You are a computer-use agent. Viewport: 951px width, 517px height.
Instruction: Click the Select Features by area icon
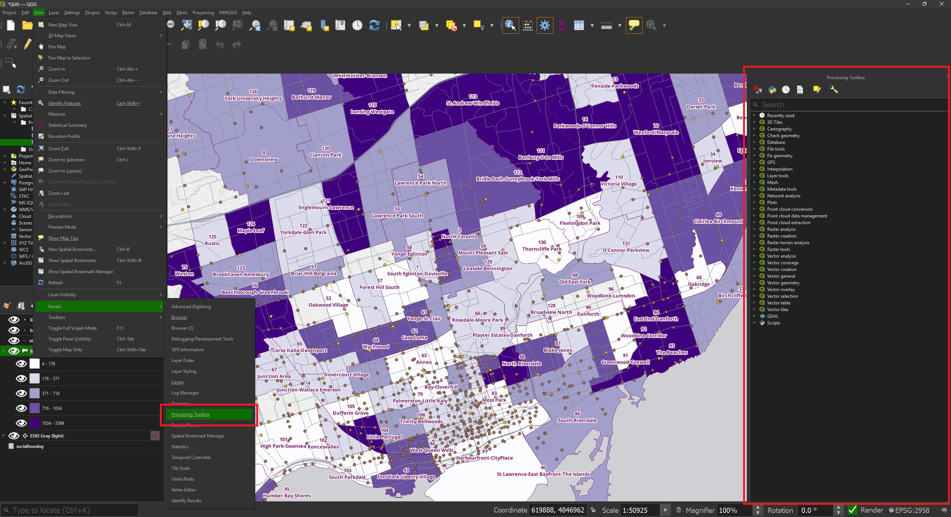pyautogui.click(x=396, y=25)
